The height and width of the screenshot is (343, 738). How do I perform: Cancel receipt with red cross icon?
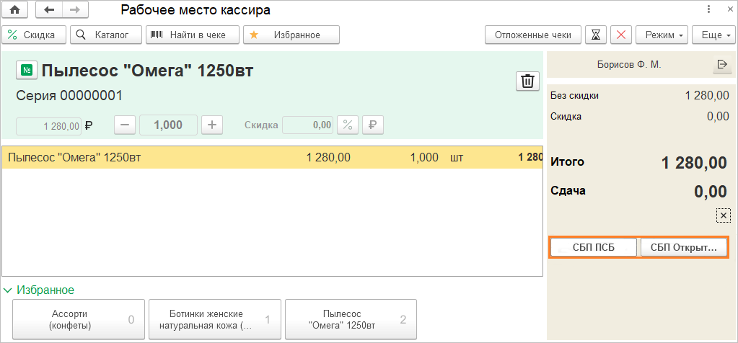(x=621, y=35)
